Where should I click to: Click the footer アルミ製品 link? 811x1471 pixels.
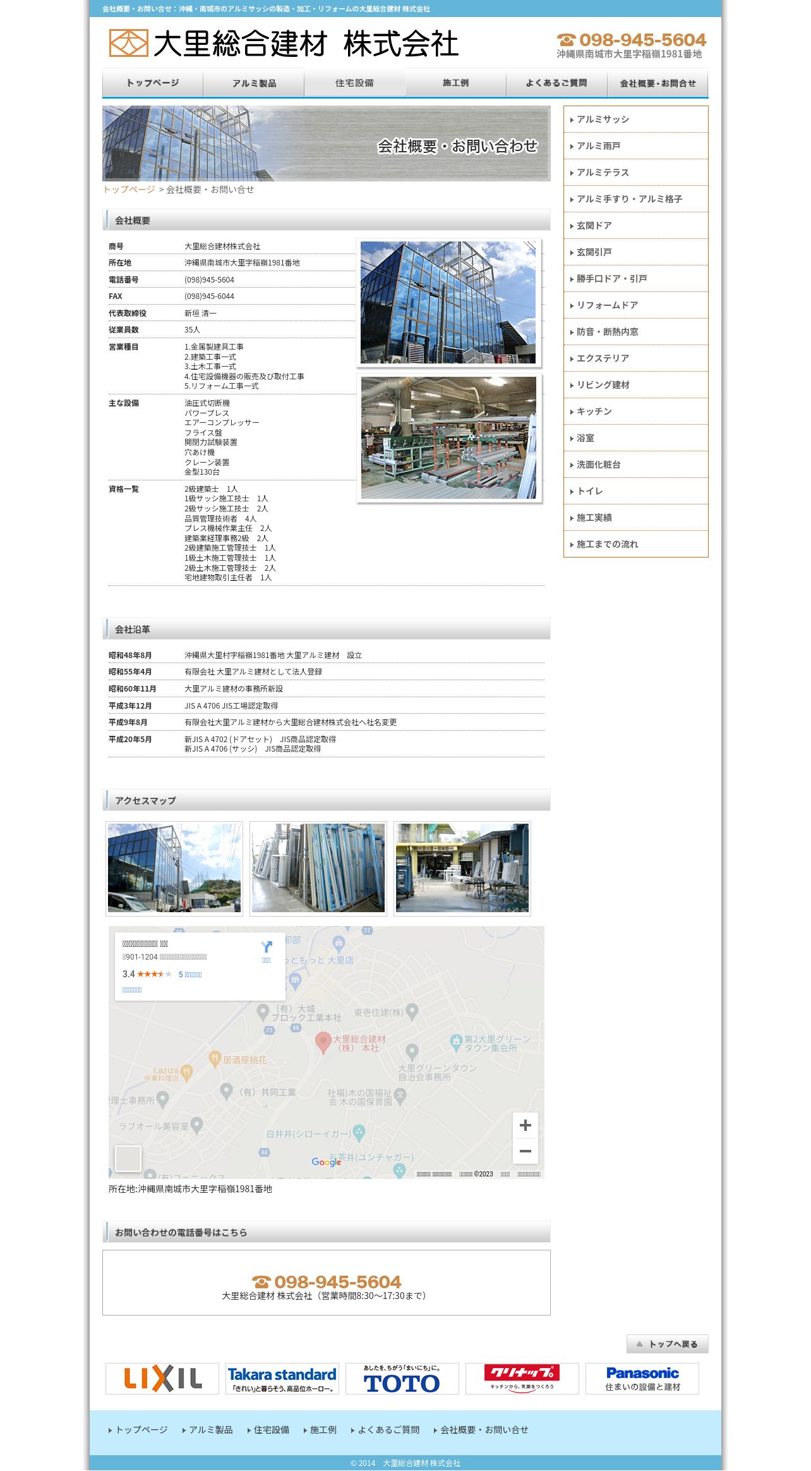208,1430
